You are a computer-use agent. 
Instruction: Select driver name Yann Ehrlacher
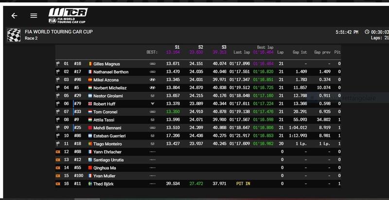click(x=107, y=152)
